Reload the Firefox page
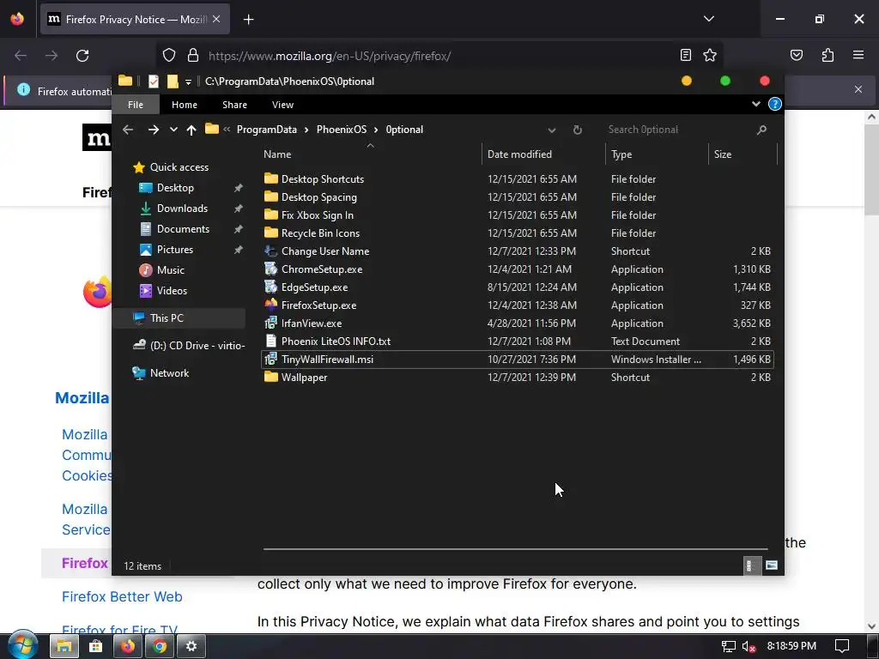The image size is (879, 659). [x=82, y=56]
